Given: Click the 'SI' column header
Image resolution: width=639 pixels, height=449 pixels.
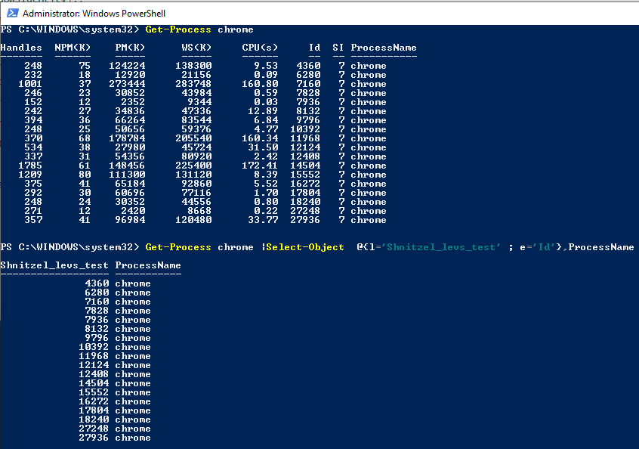Looking at the screenshot, I should pyautogui.click(x=338, y=48).
